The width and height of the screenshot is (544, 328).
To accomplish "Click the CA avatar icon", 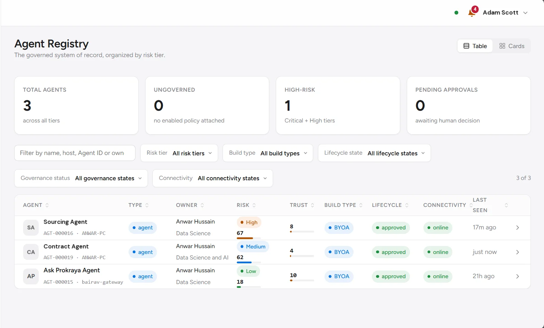I will tap(31, 252).
